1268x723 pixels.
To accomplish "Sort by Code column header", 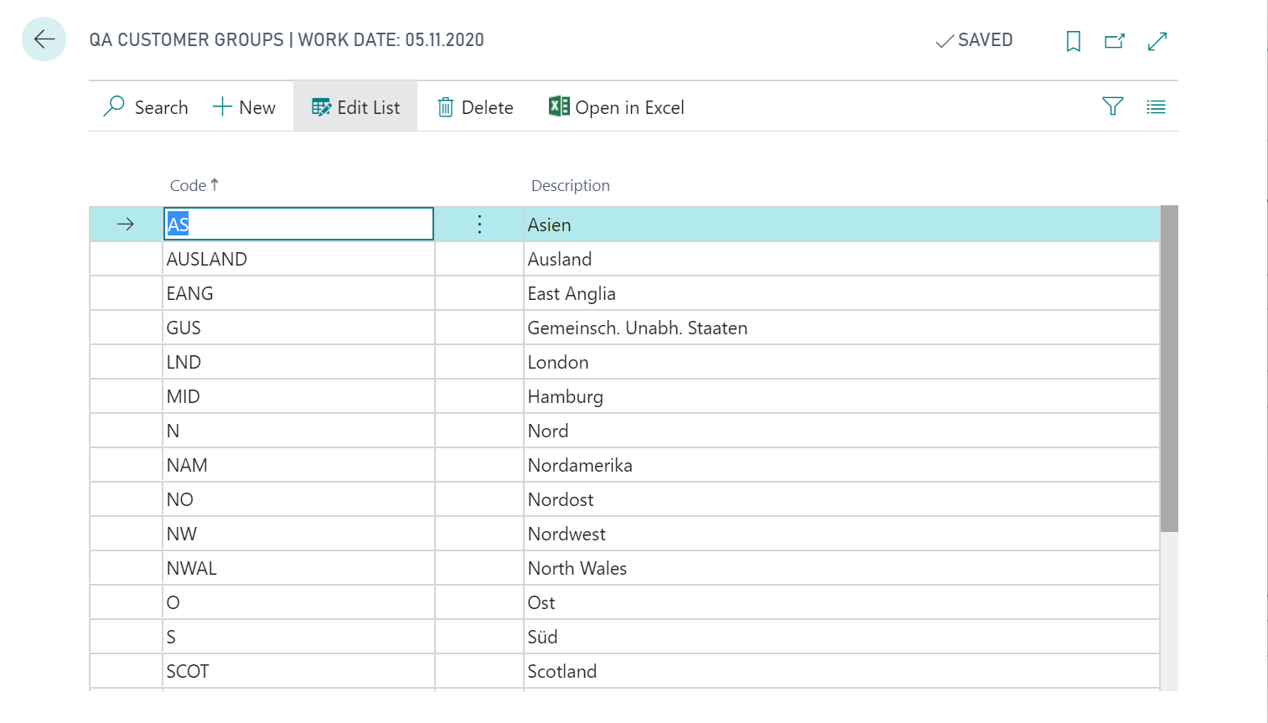I will tap(194, 185).
